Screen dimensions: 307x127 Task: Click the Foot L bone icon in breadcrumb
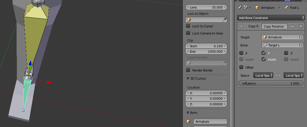pyautogui.click(x=286, y=8)
